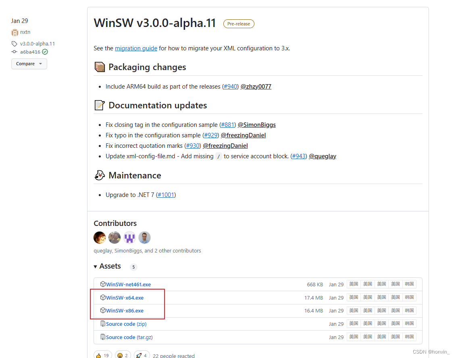The width and height of the screenshot is (456, 358).
Task: Click the nxtn author avatar icon
Action: (x=15, y=32)
